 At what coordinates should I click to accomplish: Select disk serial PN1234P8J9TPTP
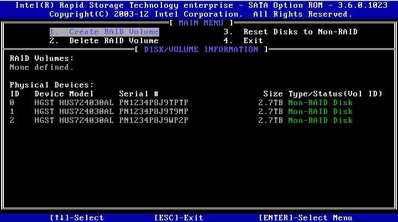tap(154, 102)
